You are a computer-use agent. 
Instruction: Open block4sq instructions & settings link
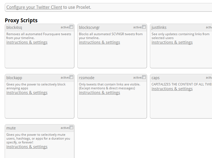point(27,42)
